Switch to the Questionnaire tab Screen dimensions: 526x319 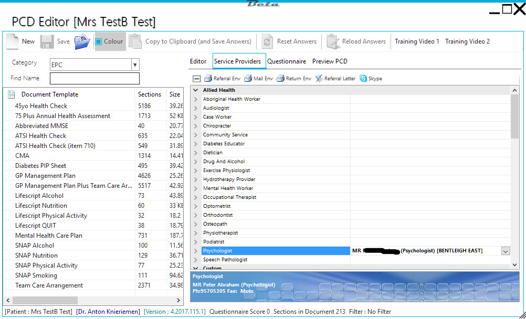[286, 61]
